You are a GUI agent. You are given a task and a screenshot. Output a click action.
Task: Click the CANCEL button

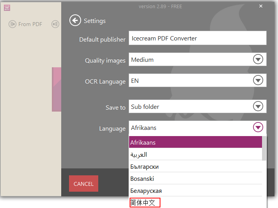click(83, 184)
